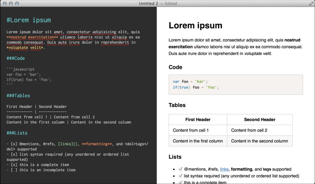Viewport: 315px width, 184px height.
Task: Click the rendered code block in preview
Action: (x=236, y=84)
